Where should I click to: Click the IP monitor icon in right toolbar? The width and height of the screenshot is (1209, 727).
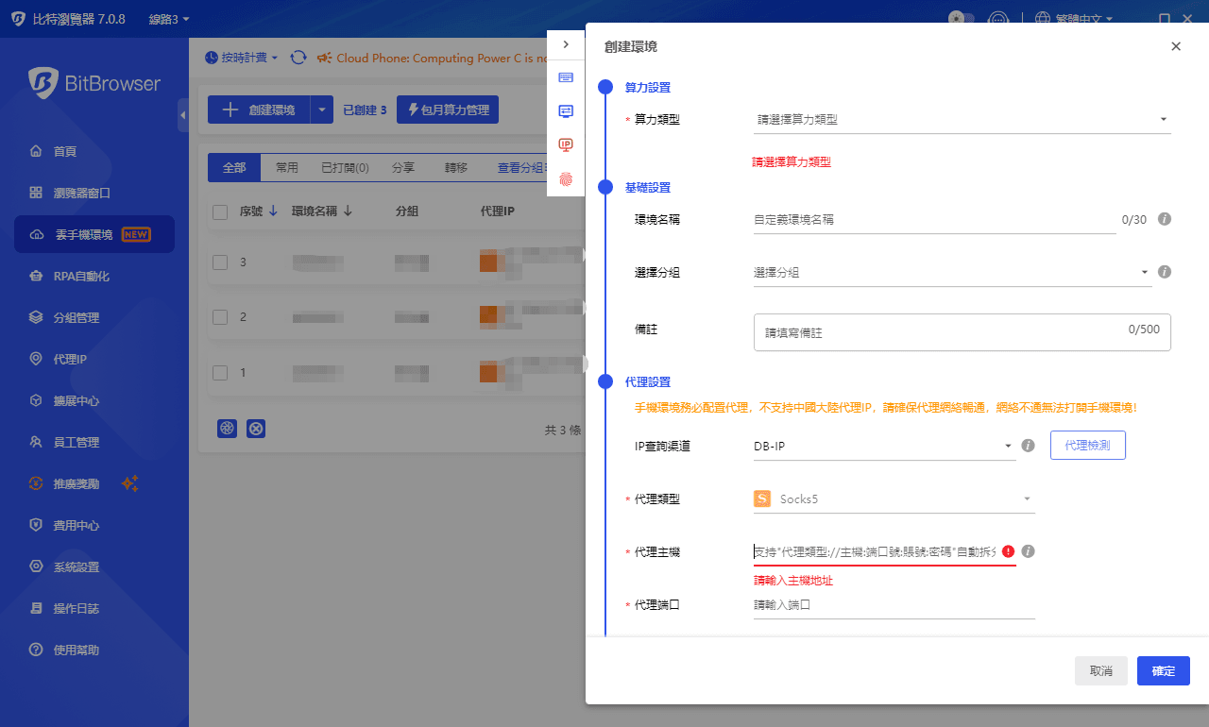coord(566,144)
